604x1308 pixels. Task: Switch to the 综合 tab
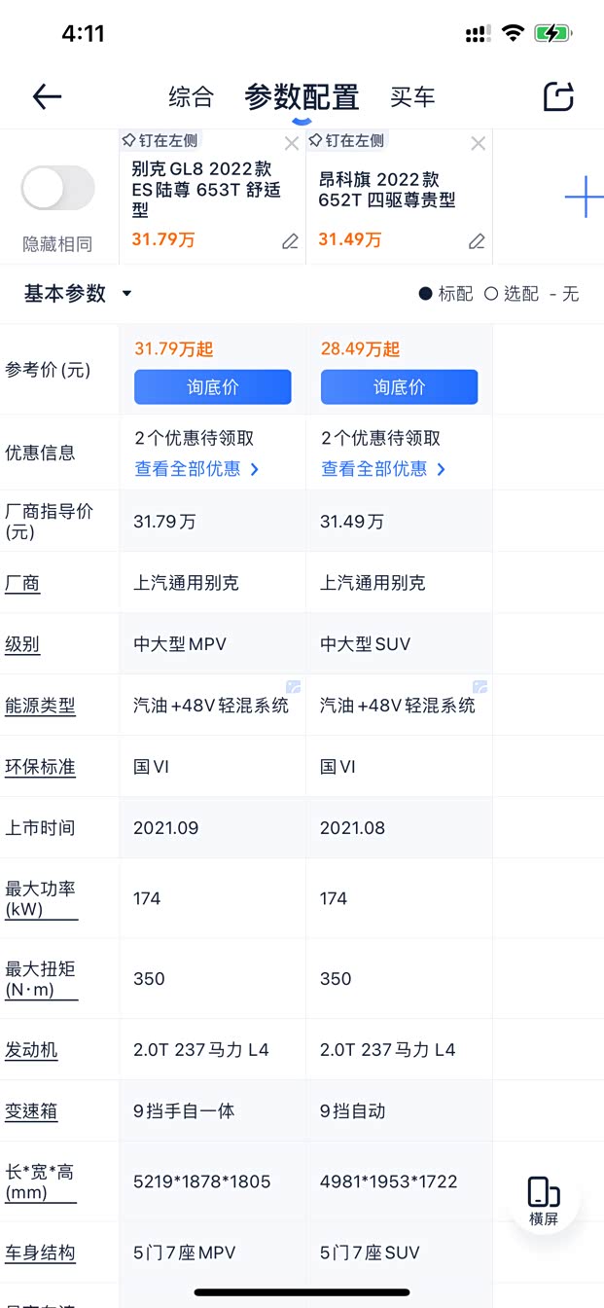[x=191, y=96]
